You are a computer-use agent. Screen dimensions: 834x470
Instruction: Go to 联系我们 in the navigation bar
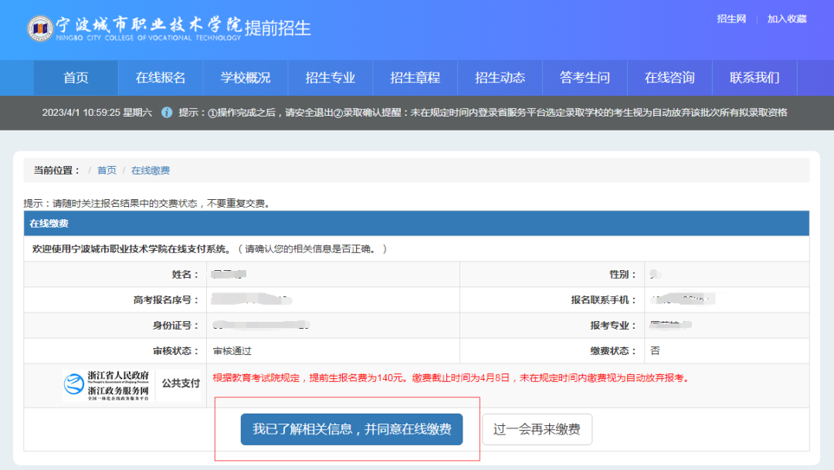click(754, 78)
